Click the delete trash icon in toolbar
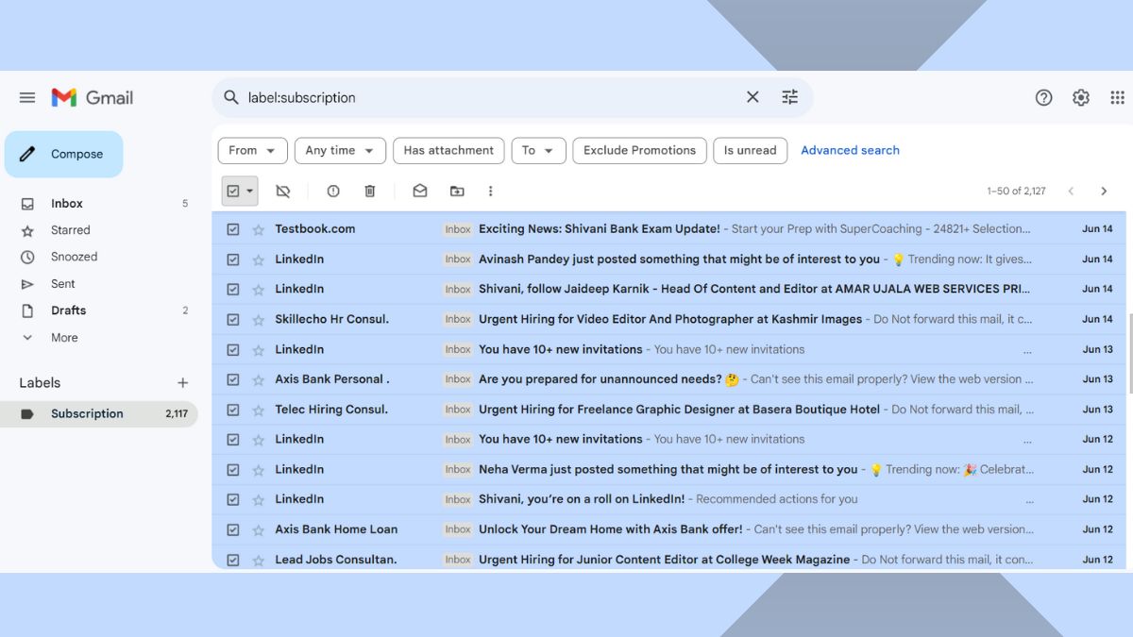 (x=370, y=191)
